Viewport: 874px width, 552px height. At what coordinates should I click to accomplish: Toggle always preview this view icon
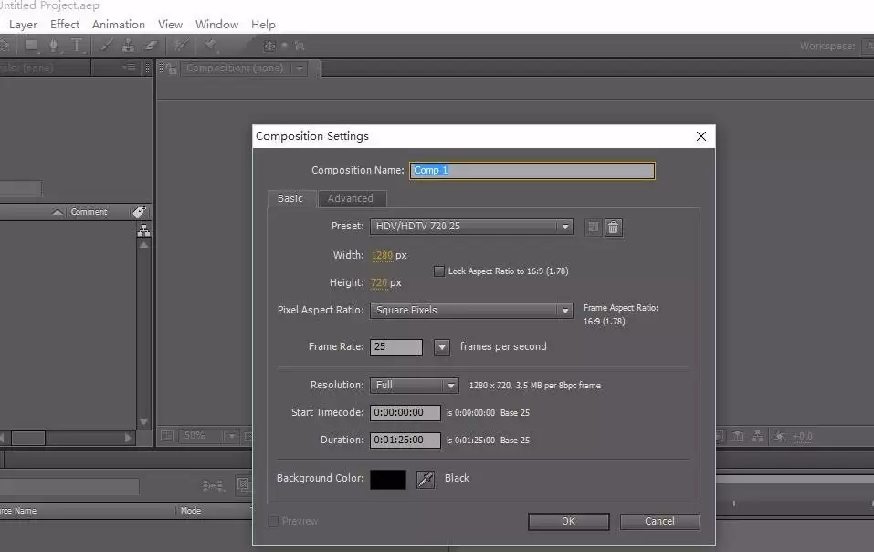coord(167,435)
